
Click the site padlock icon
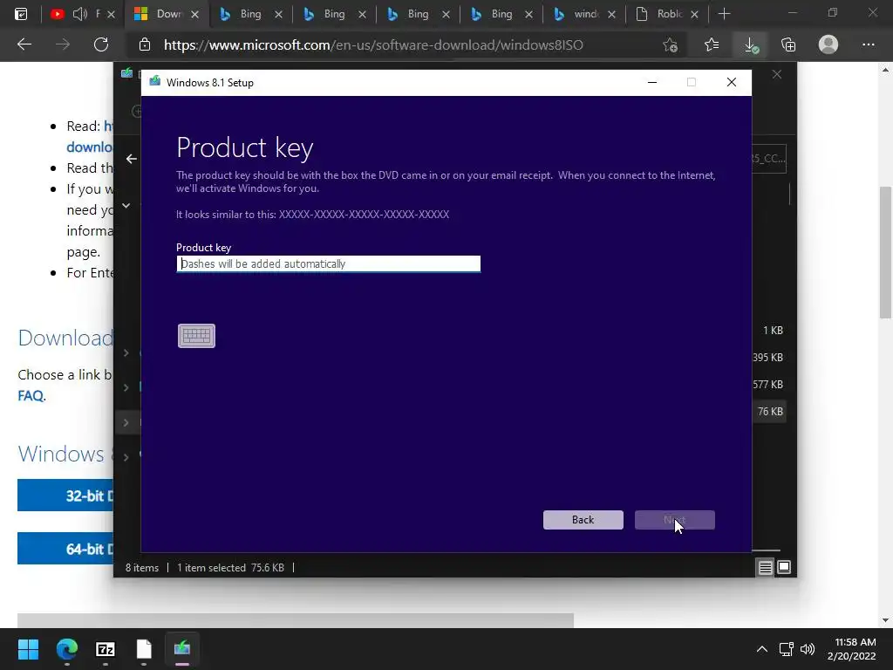coord(145,44)
